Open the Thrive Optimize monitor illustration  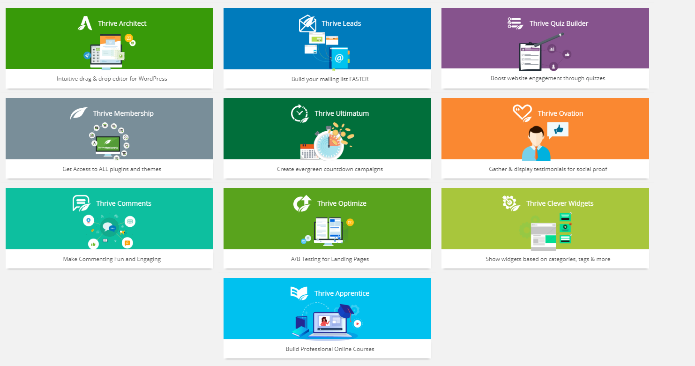point(327,231)
